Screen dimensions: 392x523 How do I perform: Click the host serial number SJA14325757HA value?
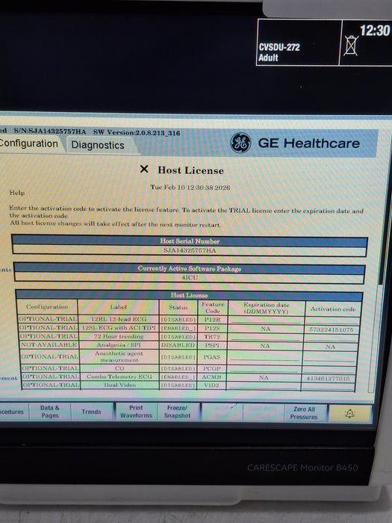[190, 250]
